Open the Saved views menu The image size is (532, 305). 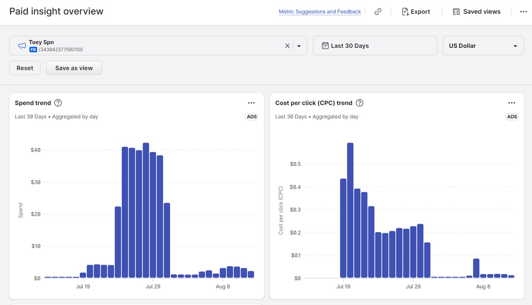pos(477,12)
